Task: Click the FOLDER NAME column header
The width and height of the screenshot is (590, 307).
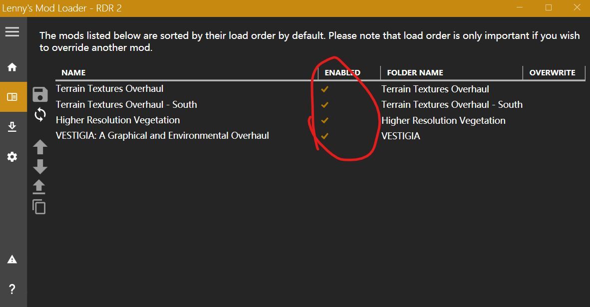Action: [415, 73]
